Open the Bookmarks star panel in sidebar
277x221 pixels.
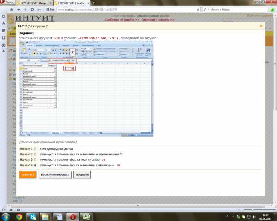(x=3, y=23)
